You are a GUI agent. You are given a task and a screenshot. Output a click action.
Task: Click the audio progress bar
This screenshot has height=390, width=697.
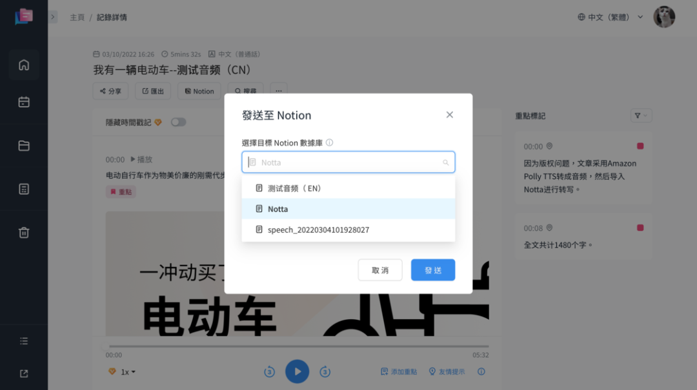(299, 346)
